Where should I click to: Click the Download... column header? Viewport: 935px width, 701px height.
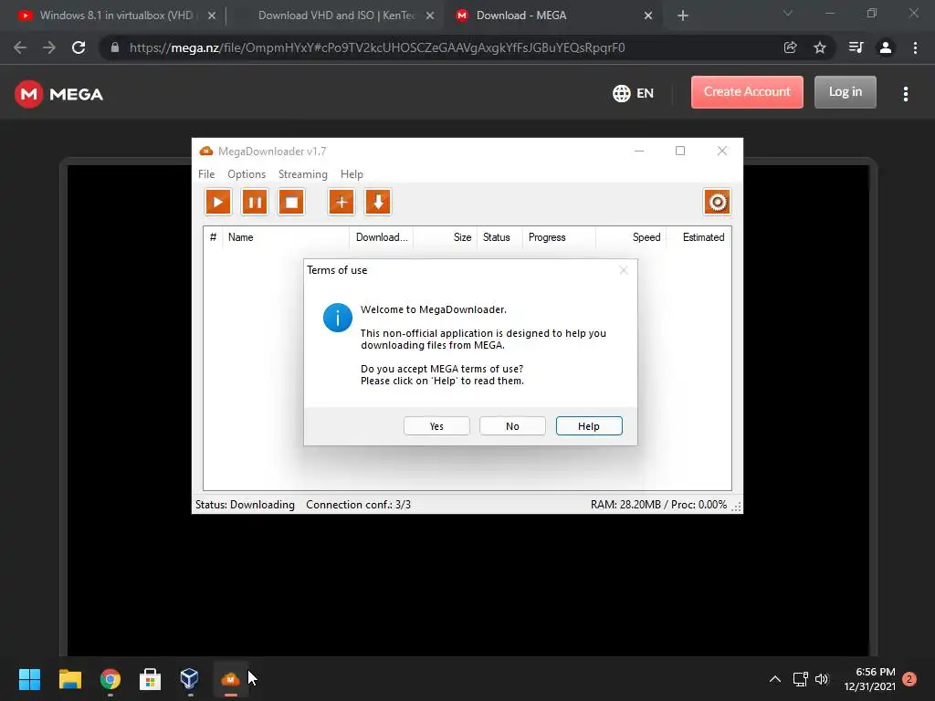(381, 237)
